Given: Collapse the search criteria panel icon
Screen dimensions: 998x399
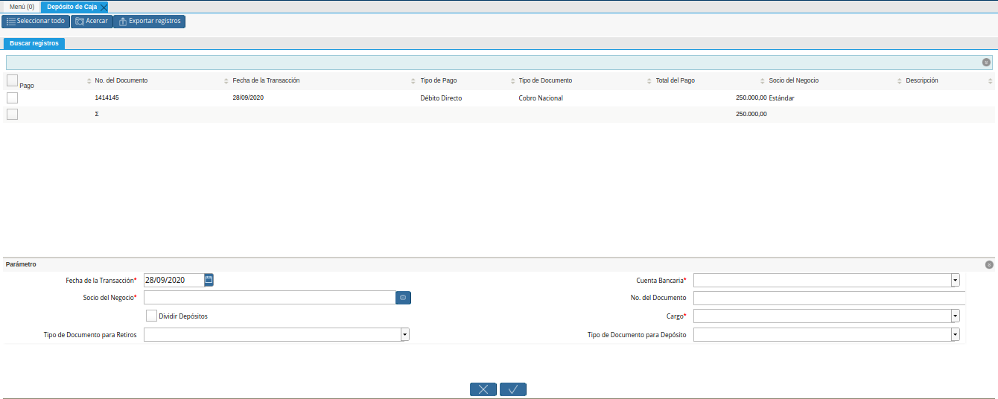Looking at the screenshot, I should pos(986,63).
